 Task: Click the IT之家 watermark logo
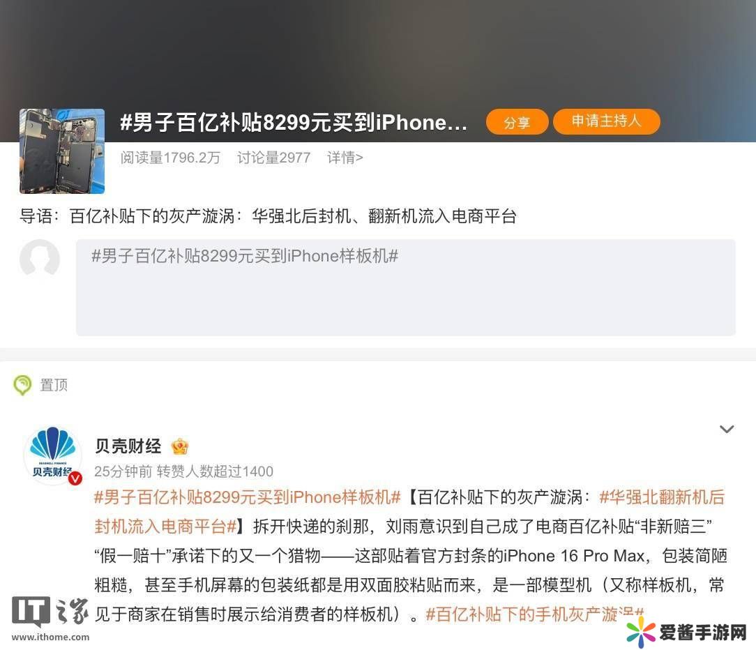50,619
